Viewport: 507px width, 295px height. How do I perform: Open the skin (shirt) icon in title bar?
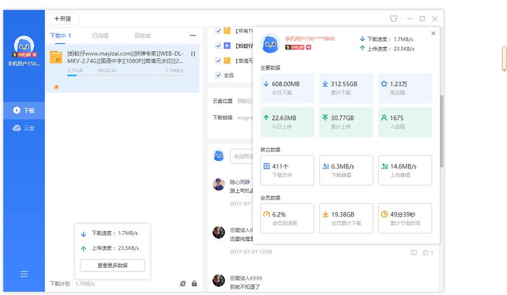[394, 19]
